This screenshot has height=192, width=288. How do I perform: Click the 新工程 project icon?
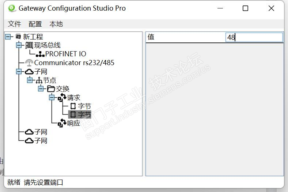pos(18,36)
